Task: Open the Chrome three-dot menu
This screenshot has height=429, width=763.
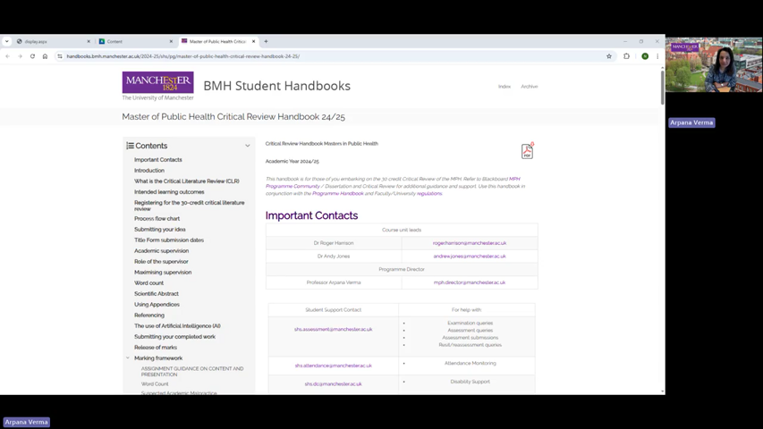Action: (x=657, y=56)
